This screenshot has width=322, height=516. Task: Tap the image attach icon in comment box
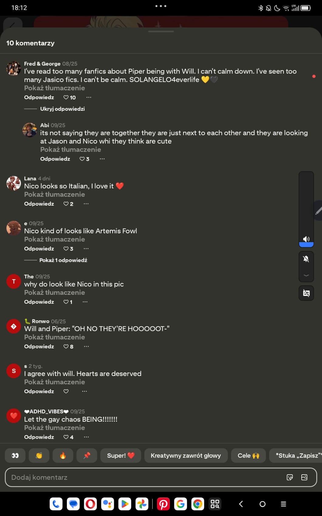[x=304, y=477]
